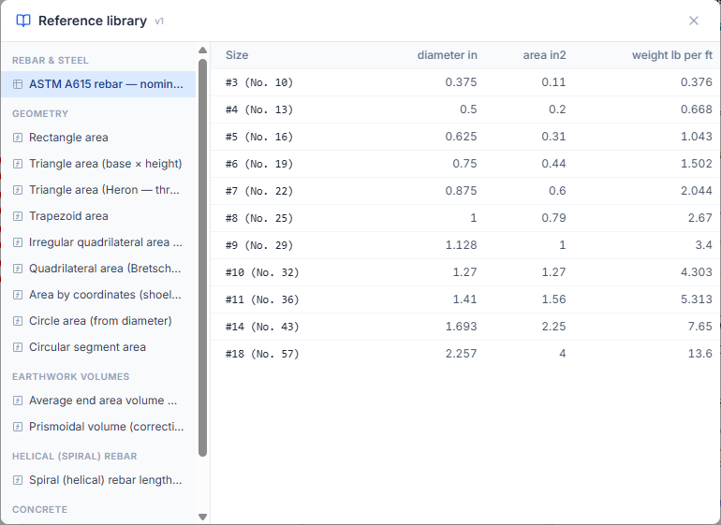The height and width of the screenshot is (525, 721).
Task: Click area value 1.56
Action: [x=553, y=299]
